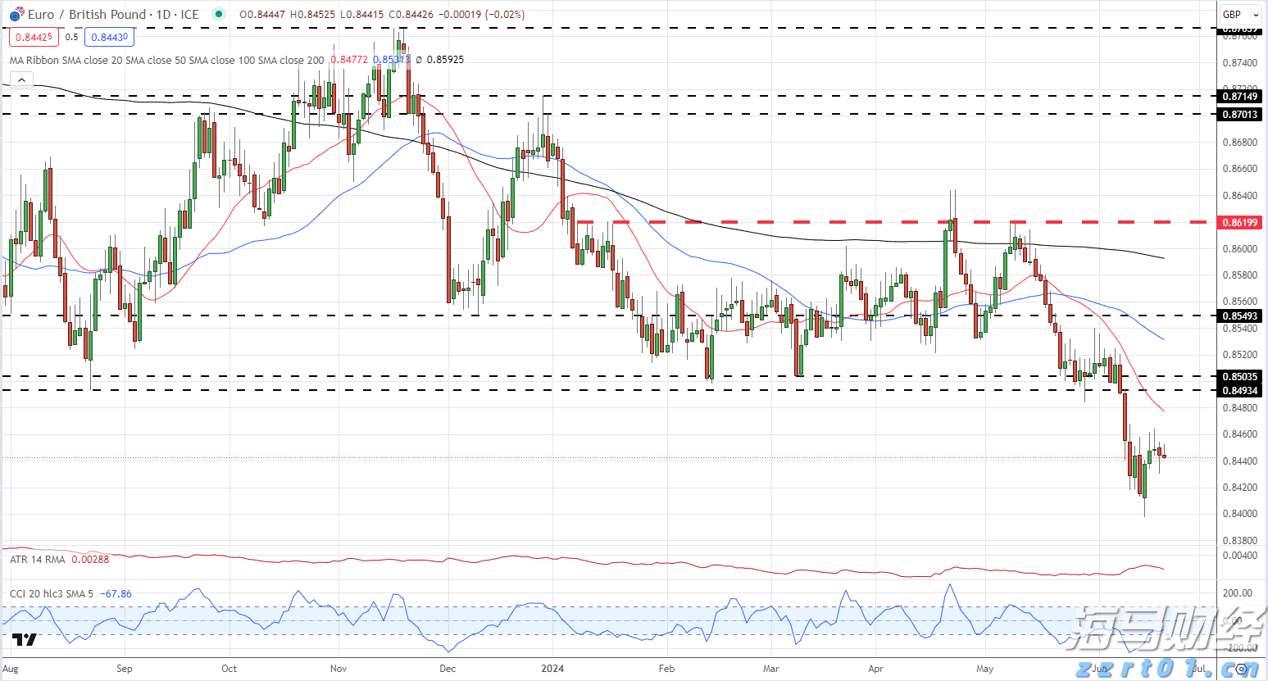Click the EUR/GBP flag symbol icon
The image size is (1268, 681).
pyautogui.click(x=16, y=14)
